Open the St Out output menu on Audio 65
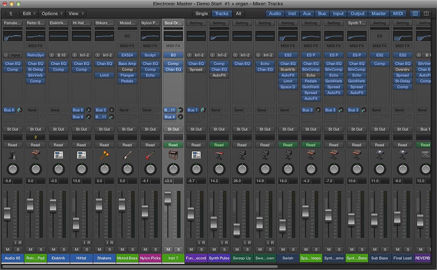Viewport: 437px width, 270px height. [12, 129]
